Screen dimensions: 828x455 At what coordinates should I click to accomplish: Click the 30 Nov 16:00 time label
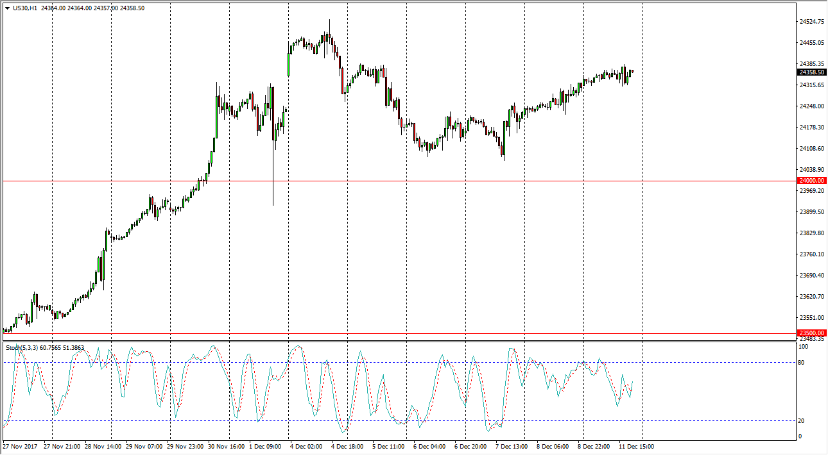point(227,446)
